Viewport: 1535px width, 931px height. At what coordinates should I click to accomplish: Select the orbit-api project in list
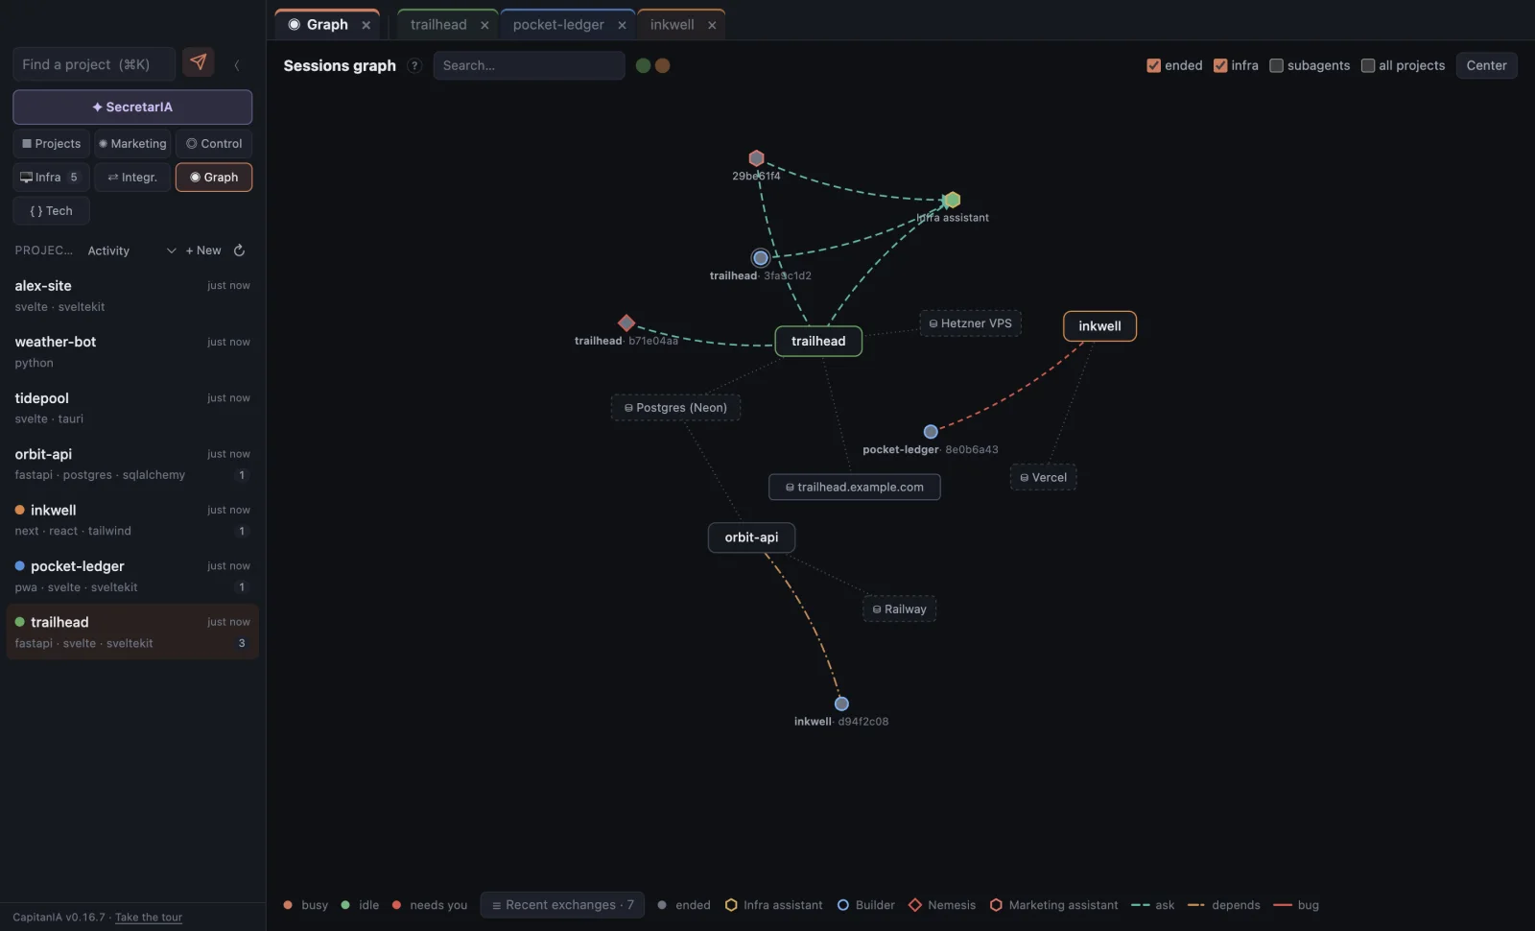coord(132,464)
